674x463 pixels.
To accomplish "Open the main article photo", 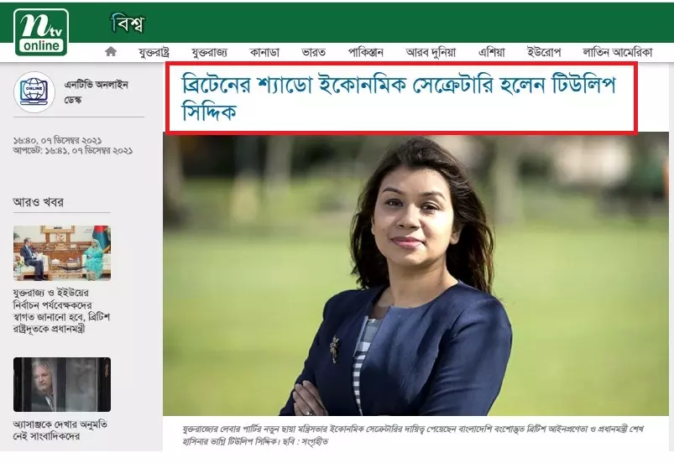I will tap(415, 275).
